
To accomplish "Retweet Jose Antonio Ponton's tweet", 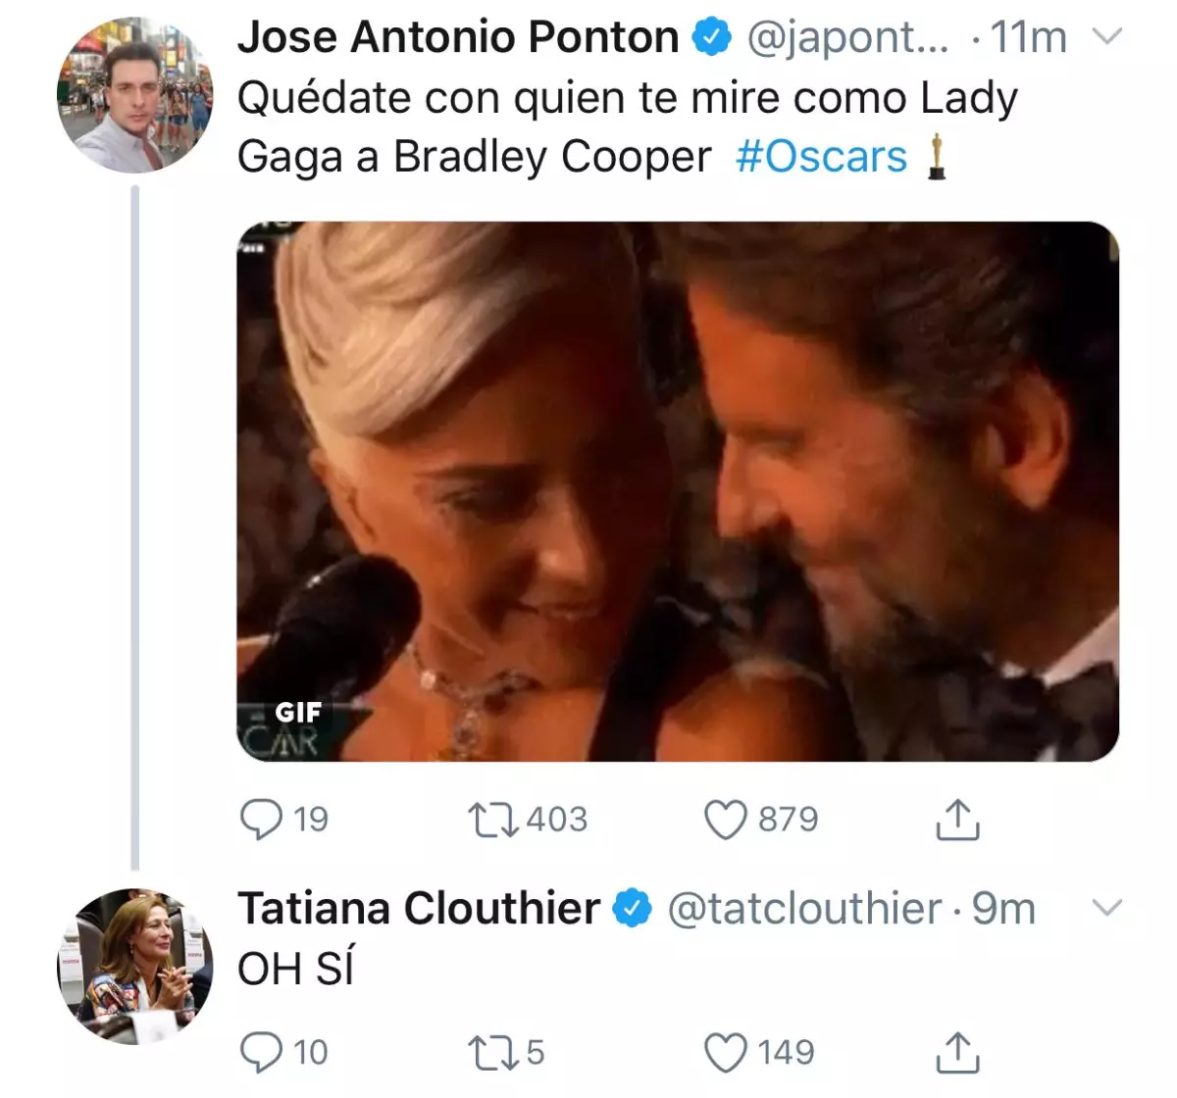I will pyautogui.click(x=500, y=819).
